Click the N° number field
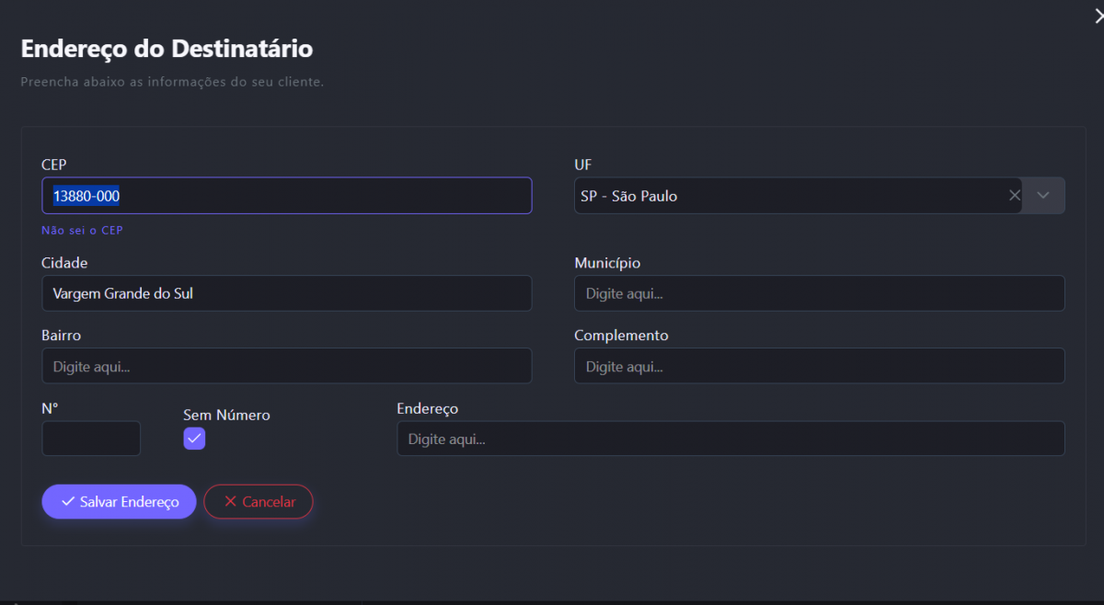The height and width of the screenshot is (605, 1104). pos(91,439)
